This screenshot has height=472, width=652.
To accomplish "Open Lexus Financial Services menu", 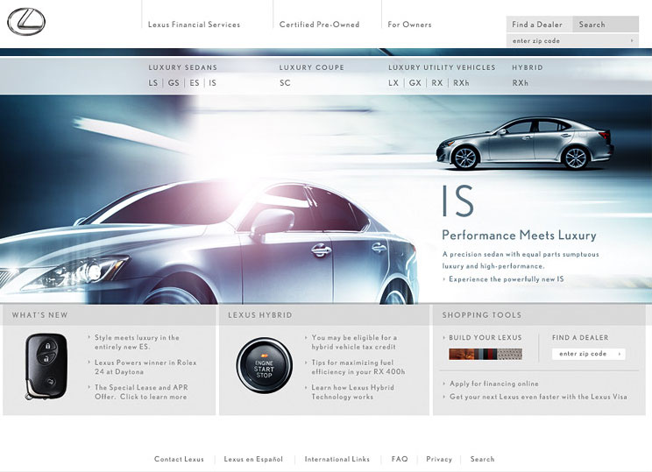I will [194, 25].
